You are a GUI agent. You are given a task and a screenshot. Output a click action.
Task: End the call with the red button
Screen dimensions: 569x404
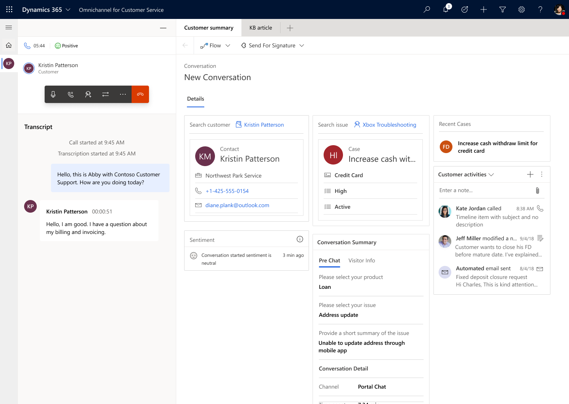(x=140, y=94)
